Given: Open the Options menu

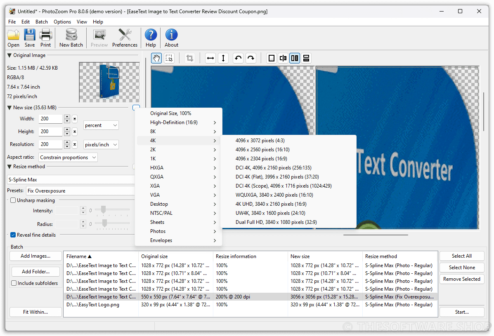Looking at the screenshot, I should [x=62, y=22].
